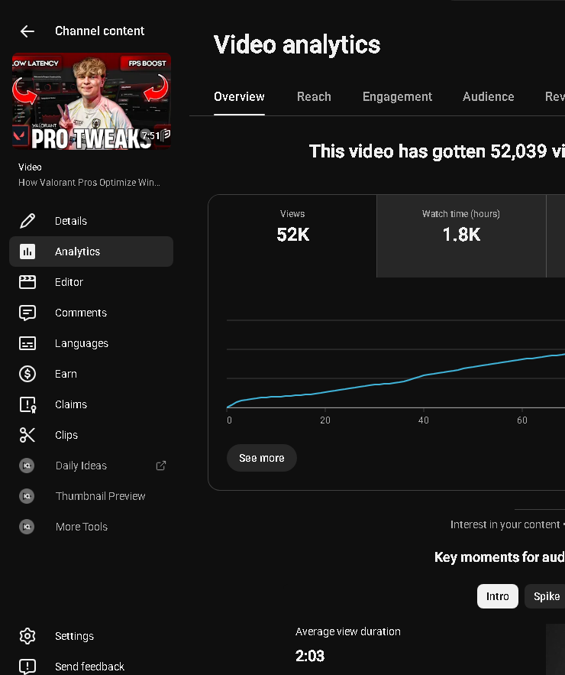Click the Send feedback label
Image resolution: width=565 pixels, height=675 pixels.
click(90, 667)
